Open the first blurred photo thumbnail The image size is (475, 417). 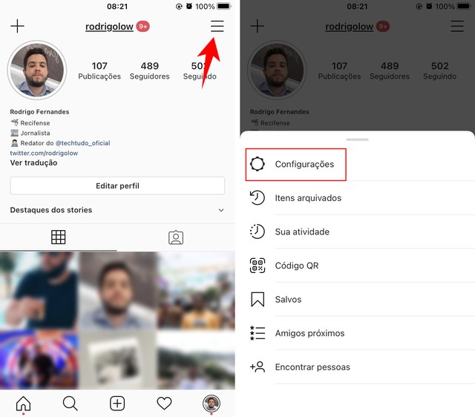click(39, 290)
